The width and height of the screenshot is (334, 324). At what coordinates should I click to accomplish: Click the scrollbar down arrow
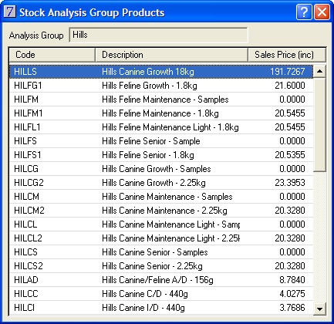[x=319, y=309]
